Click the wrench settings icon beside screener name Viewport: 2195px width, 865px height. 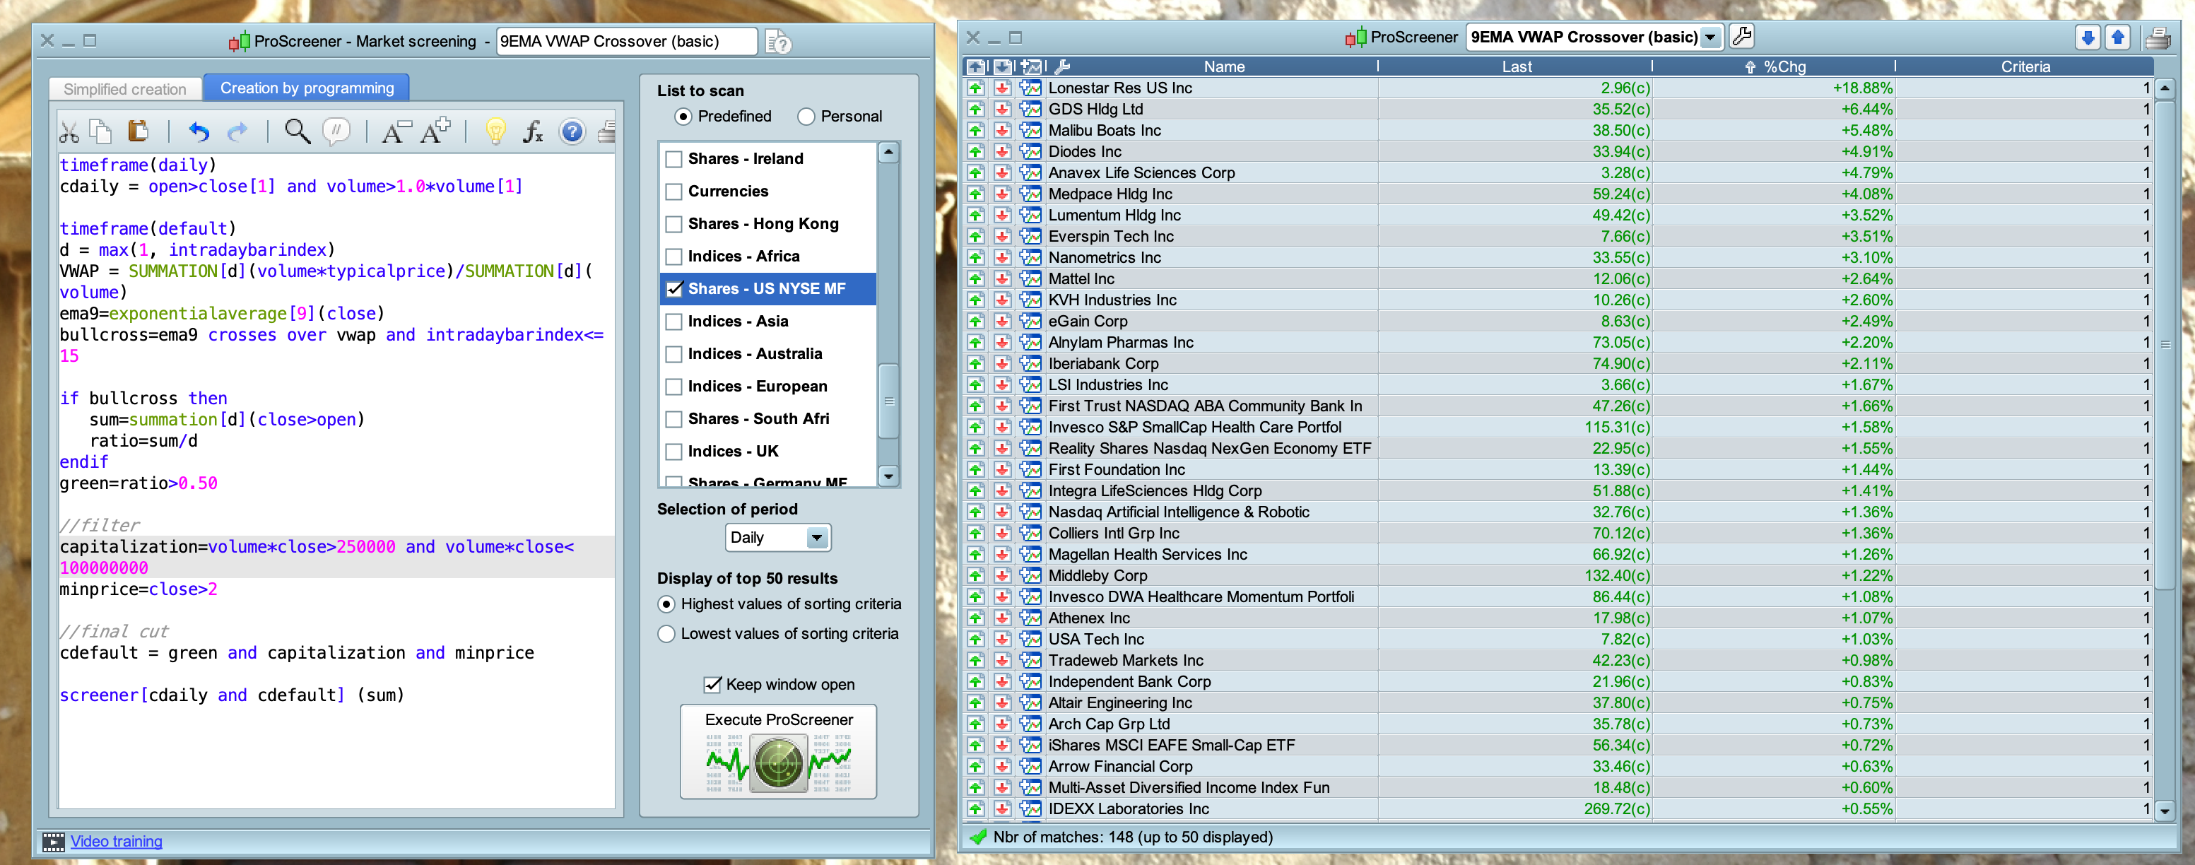[x=1742, y=37]
